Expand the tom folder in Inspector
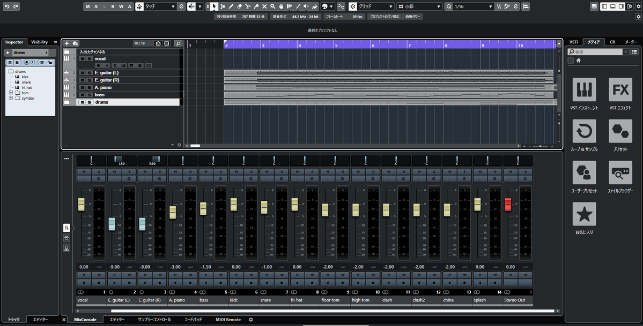This screenshot has width=643, height=326. coord(11,93)
